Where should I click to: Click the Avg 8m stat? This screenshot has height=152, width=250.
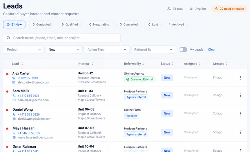click(198, 9)
